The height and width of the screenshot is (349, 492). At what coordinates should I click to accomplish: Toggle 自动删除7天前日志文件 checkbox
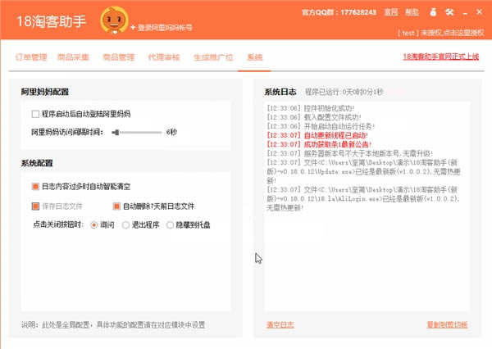(116, 206)
